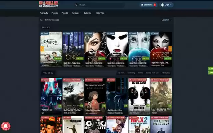Open The Legend of Hercules poster

(x=161, y=124)
